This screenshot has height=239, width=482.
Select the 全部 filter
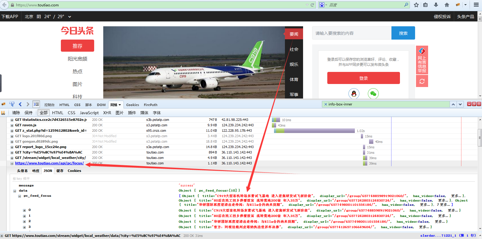pyautogui.click(x=44, y=113)
